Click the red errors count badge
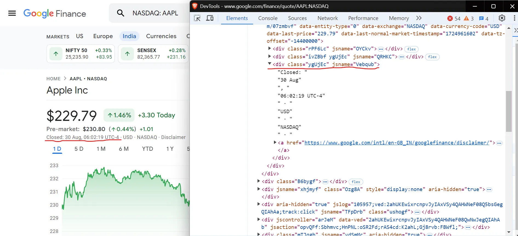Viewport: 518px width, 236px height. coord(454,18)
